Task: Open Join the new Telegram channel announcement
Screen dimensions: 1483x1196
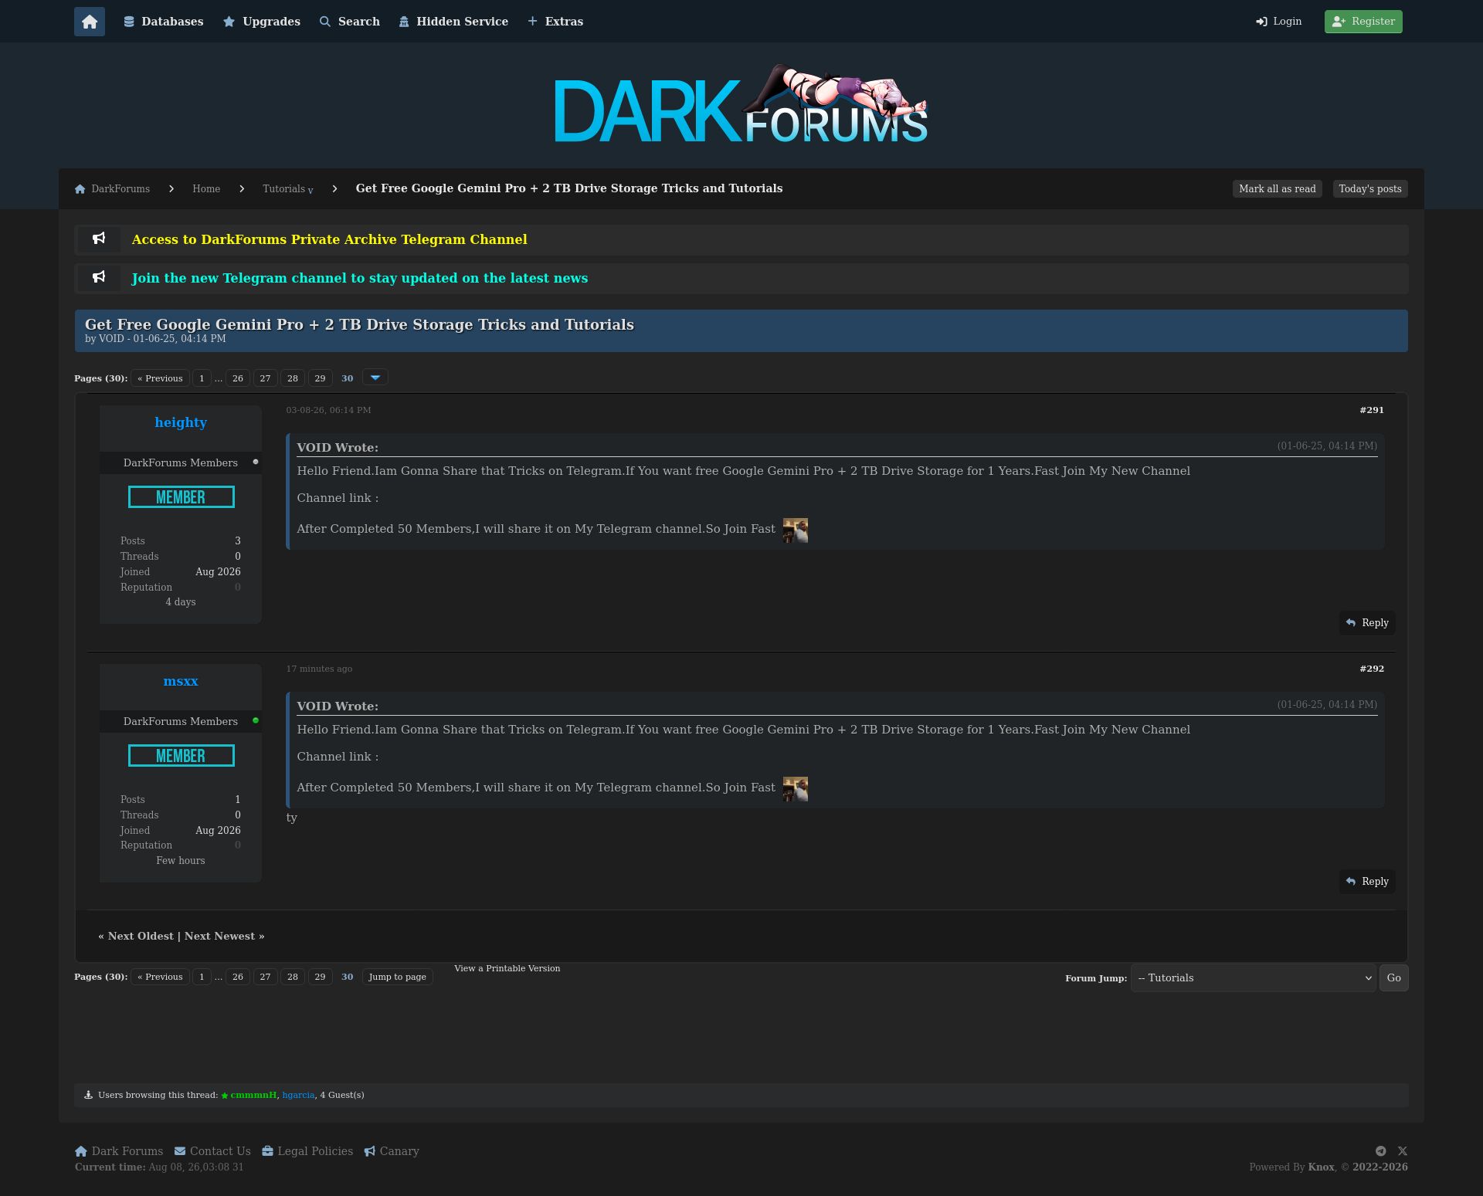Action: (360, 278)
